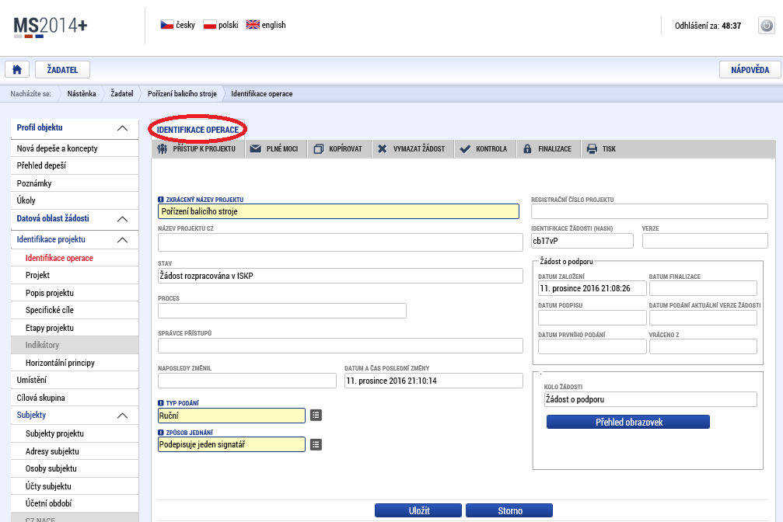Viewport: 783px width, 522px height.
Task: Open Úkoly in sidebar
Action: tap(75, 200)
